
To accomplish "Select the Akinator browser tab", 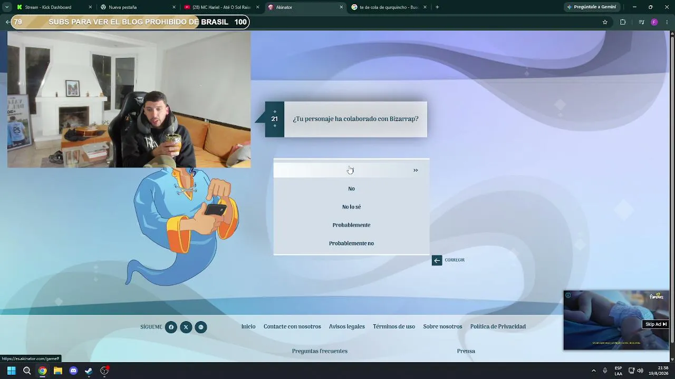I will (305, 7).
